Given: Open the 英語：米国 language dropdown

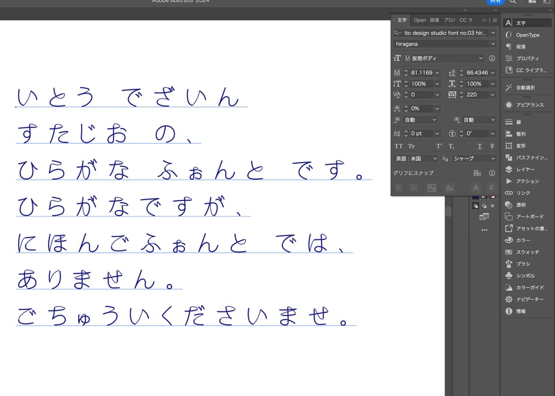Looking at the screenshot, I should (x=416, y=159).
